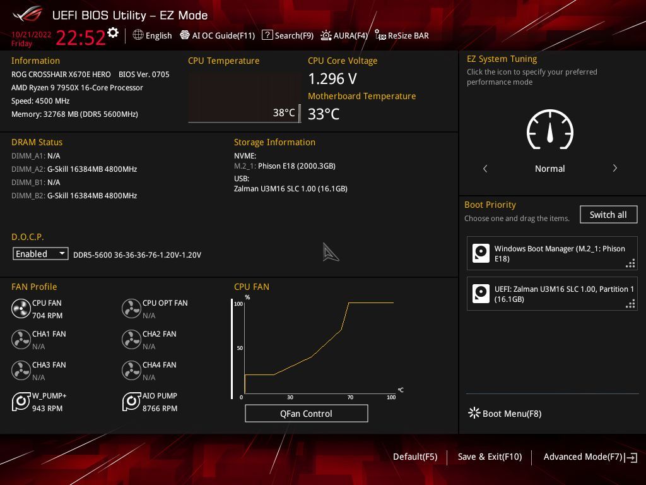Click the 10/21/2022 date text
The width and height of the screenshot is (646, 485).
32,35
